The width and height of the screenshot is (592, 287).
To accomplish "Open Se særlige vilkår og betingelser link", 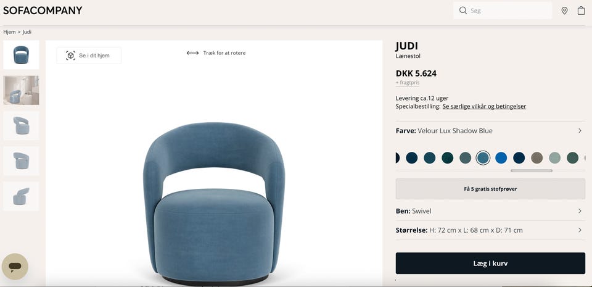I will point(484,107).
